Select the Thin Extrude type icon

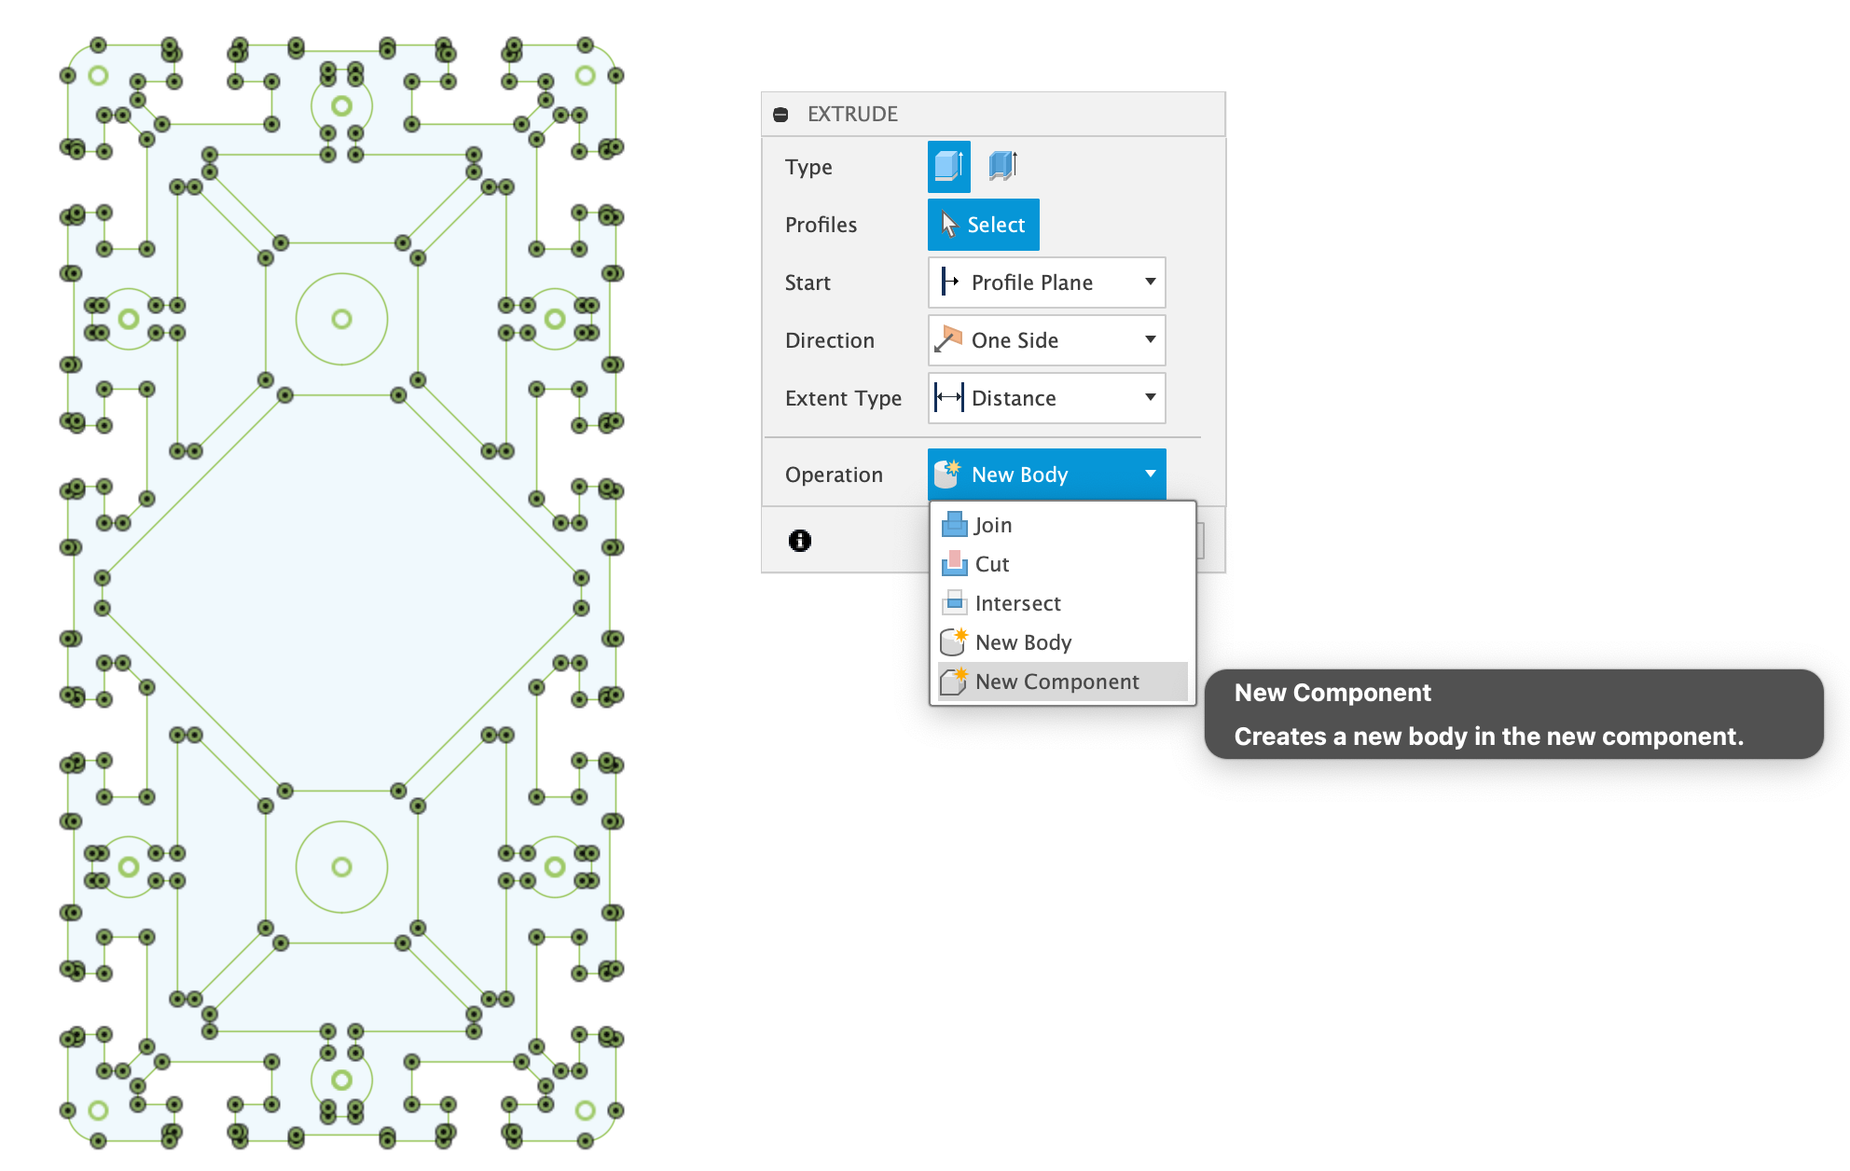coord(1002,167)
